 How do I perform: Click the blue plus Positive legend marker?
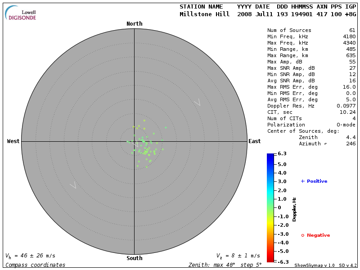pyautogui.click(x=303, y=181)
